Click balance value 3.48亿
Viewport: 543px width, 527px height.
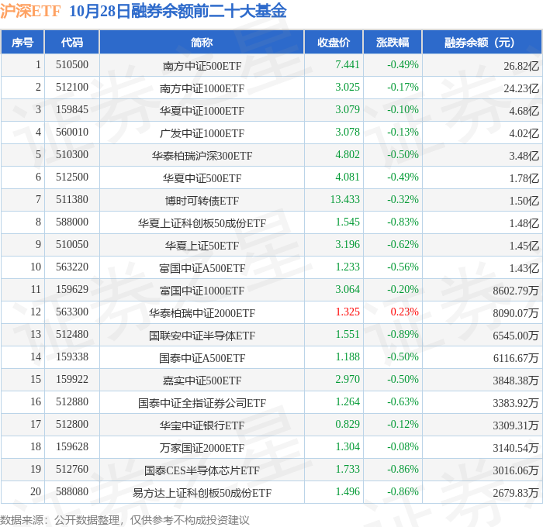524,156
